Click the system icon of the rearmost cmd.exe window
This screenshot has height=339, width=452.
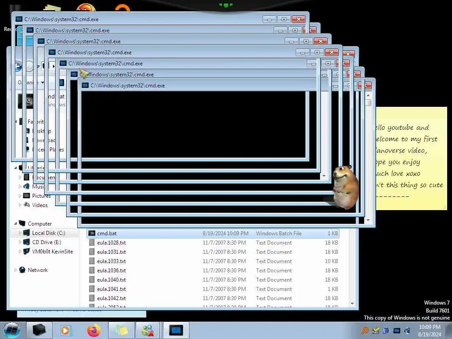(x=19, y=19)
